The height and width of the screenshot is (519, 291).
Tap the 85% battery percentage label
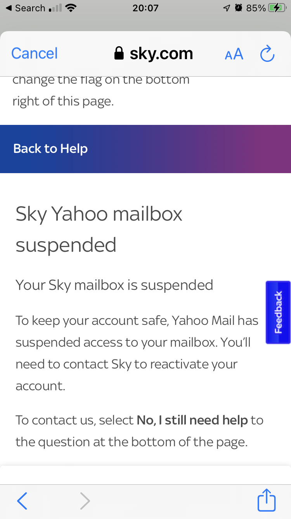pyautogui.click(x=256, y=7)
